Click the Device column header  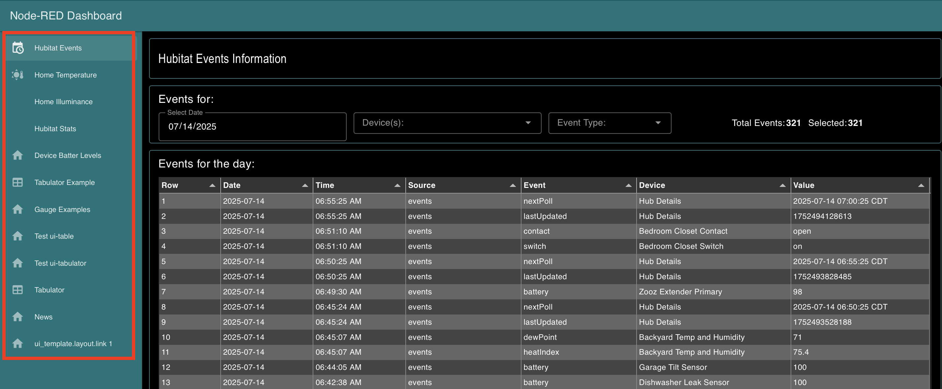(x=713, y=185)
